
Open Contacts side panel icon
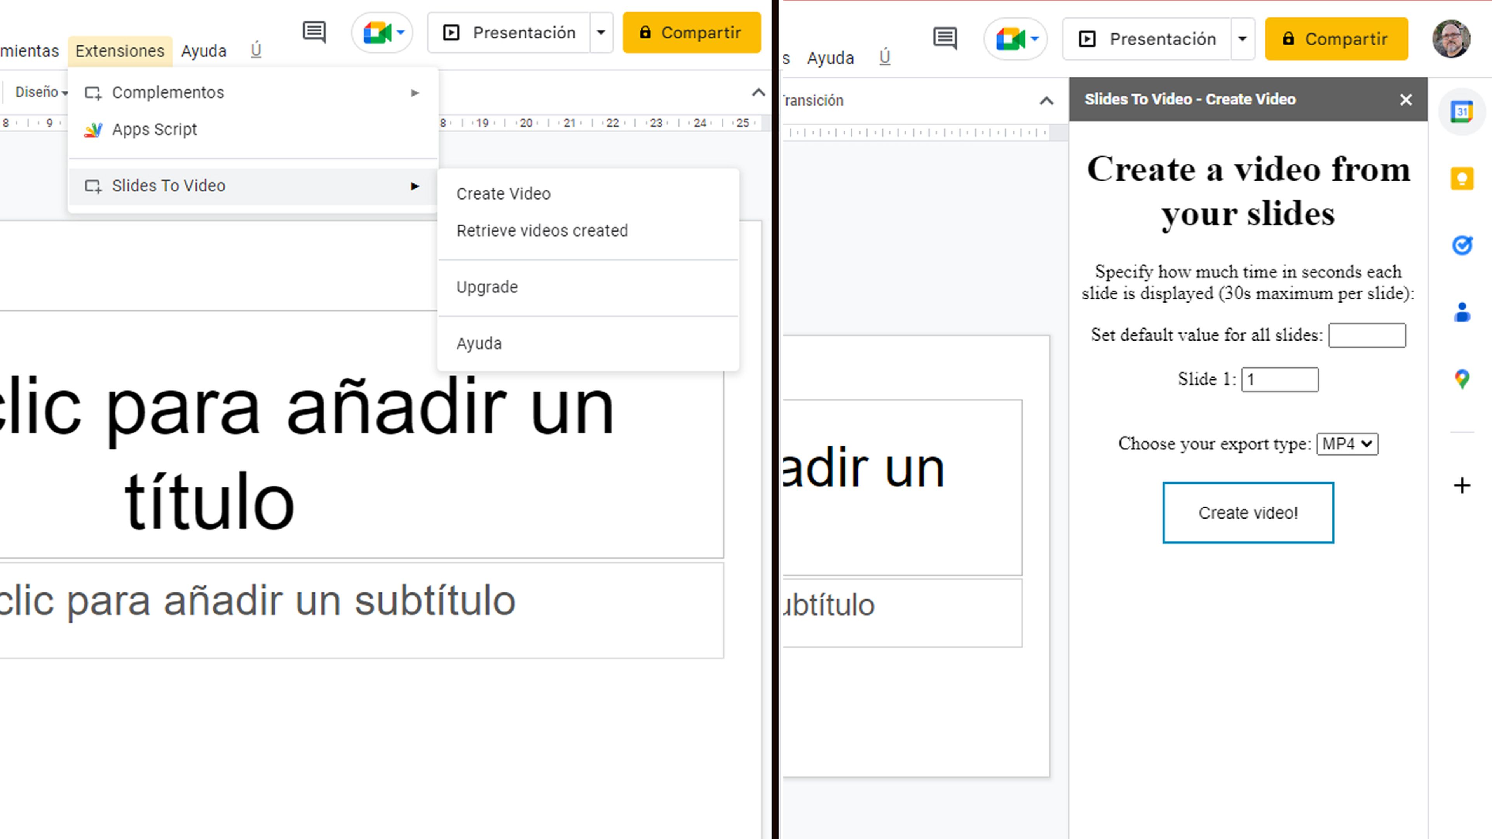click(x=1462, y=313)
